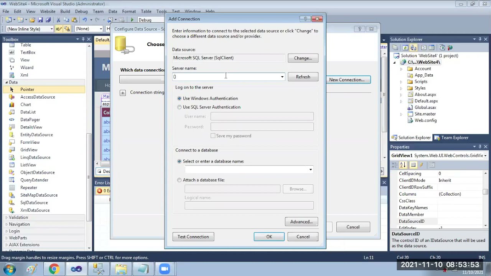This screenshot has width=491, height=276.
Task: Click the Advanced... button
Action: (302, 222)
